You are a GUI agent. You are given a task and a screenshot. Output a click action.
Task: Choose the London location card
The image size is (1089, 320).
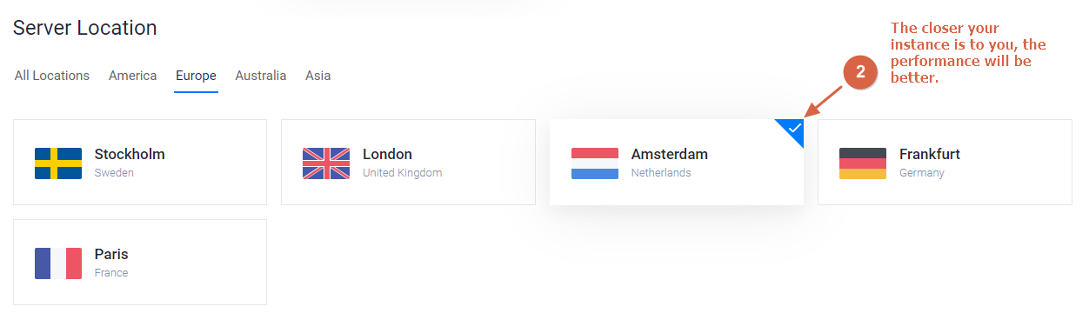point(408,162)
